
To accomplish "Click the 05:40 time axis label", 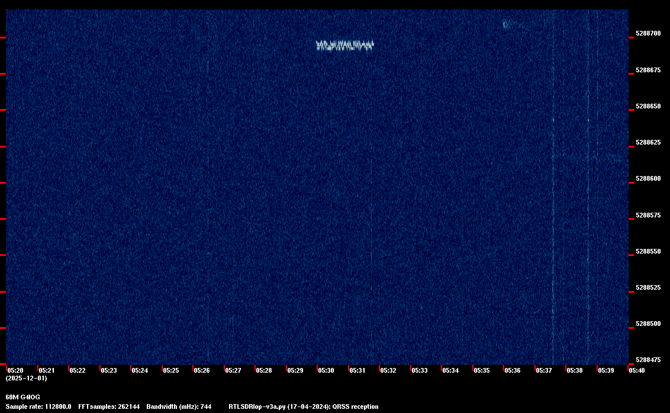I will [x=637, y=370].
